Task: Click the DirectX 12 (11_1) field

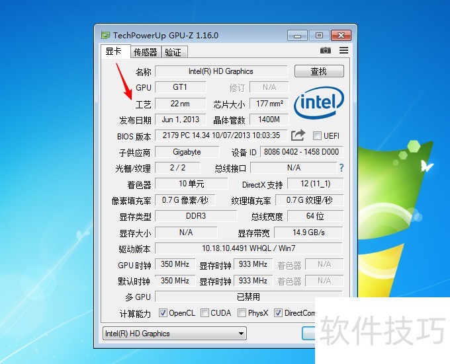Action: point(316,184)
